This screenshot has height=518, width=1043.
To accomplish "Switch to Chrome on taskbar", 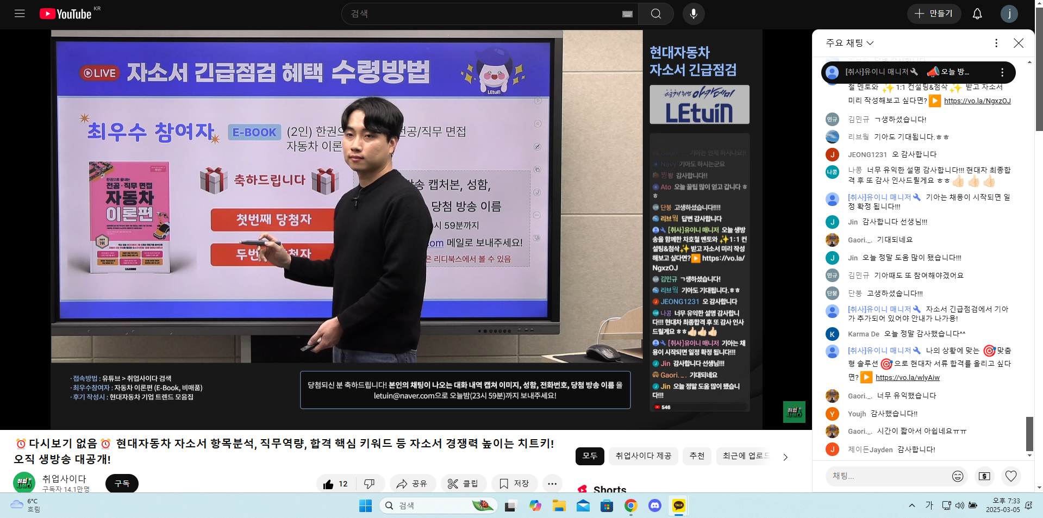I will (x=630, y=505).
